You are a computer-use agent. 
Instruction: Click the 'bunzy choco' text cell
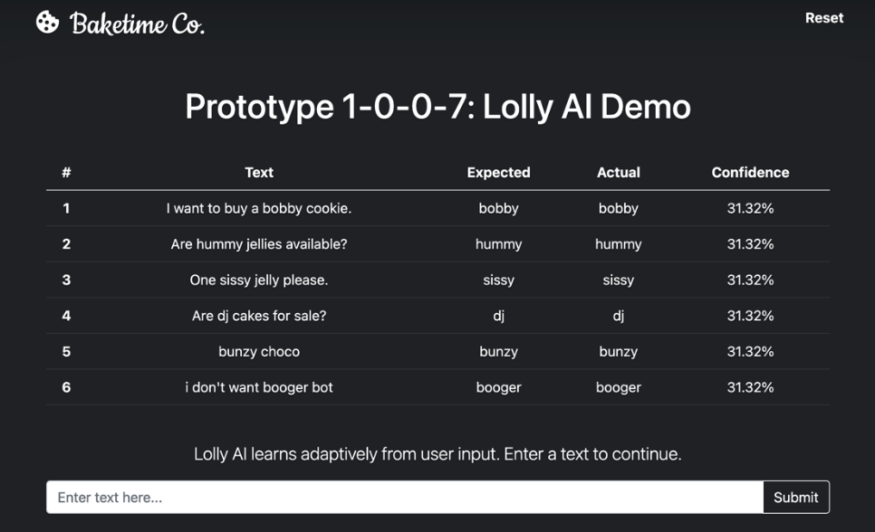coord(259,351)
